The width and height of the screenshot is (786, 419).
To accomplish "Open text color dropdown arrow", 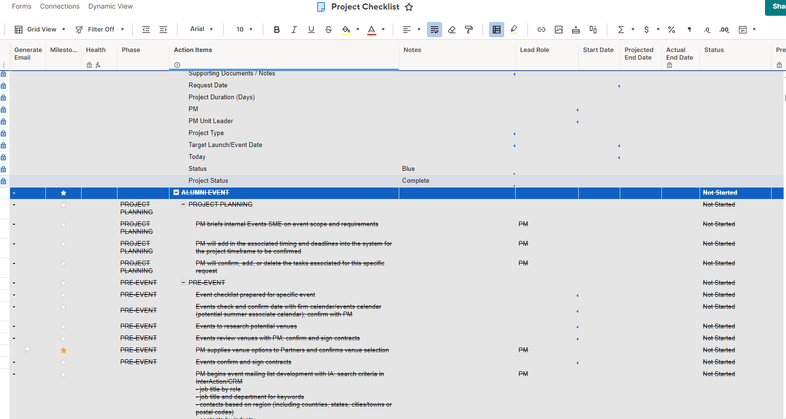I will pos(383,30).
